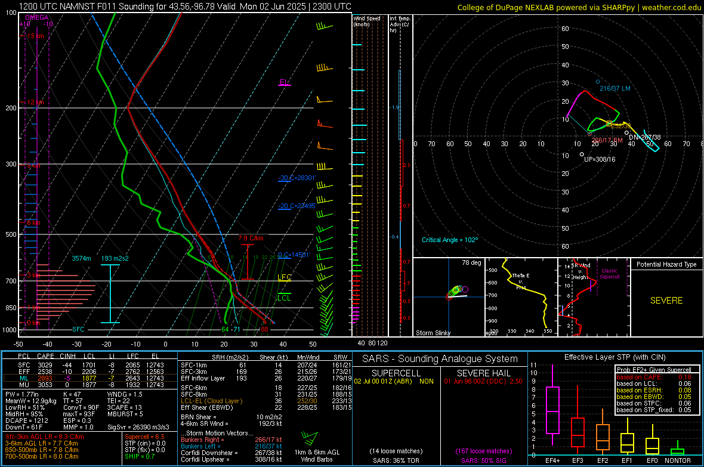Select the SFC-1km row in the shear table
Viewport: 704px width, 467px height.
point(266,366)
